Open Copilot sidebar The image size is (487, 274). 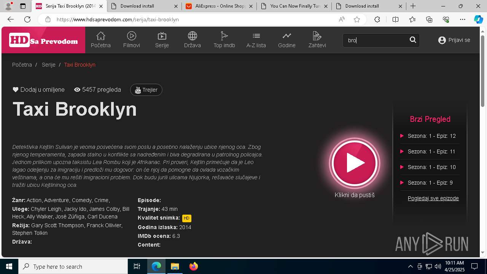[x=478, y=19]
